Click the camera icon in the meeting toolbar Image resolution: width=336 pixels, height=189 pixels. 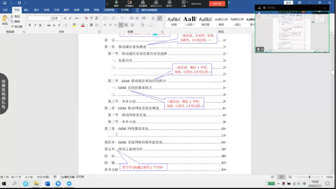(x=129, y=3)
